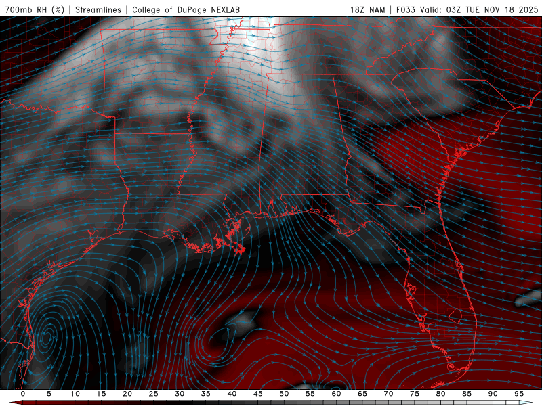Click the colorbar label "30"
The height and width of the screenshot is (406, 542).
click(x=180, y=394)
